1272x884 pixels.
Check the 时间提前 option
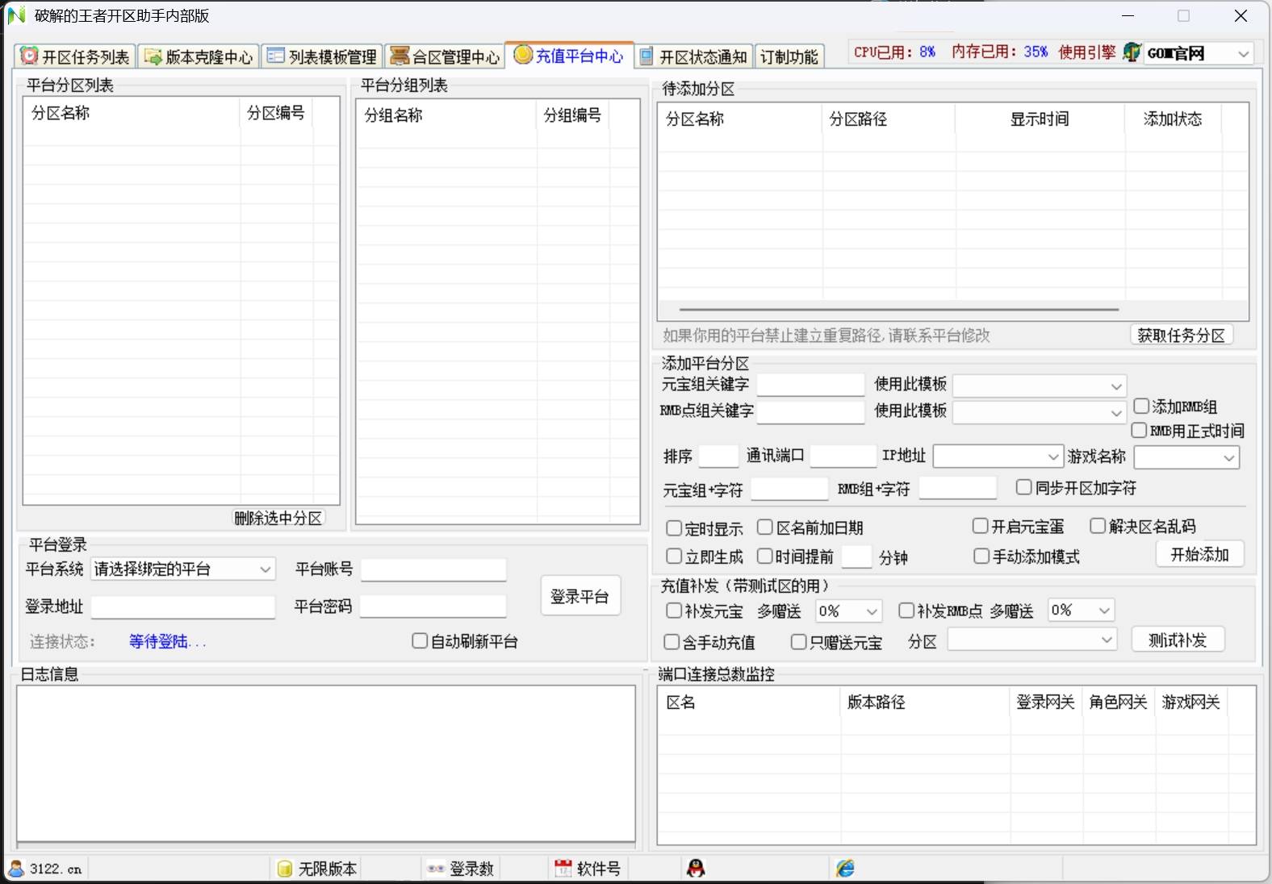click(764, 556)
